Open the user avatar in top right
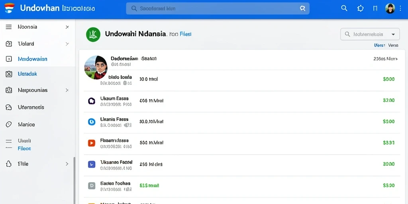408x204 pixels. [x=390, y=8]
